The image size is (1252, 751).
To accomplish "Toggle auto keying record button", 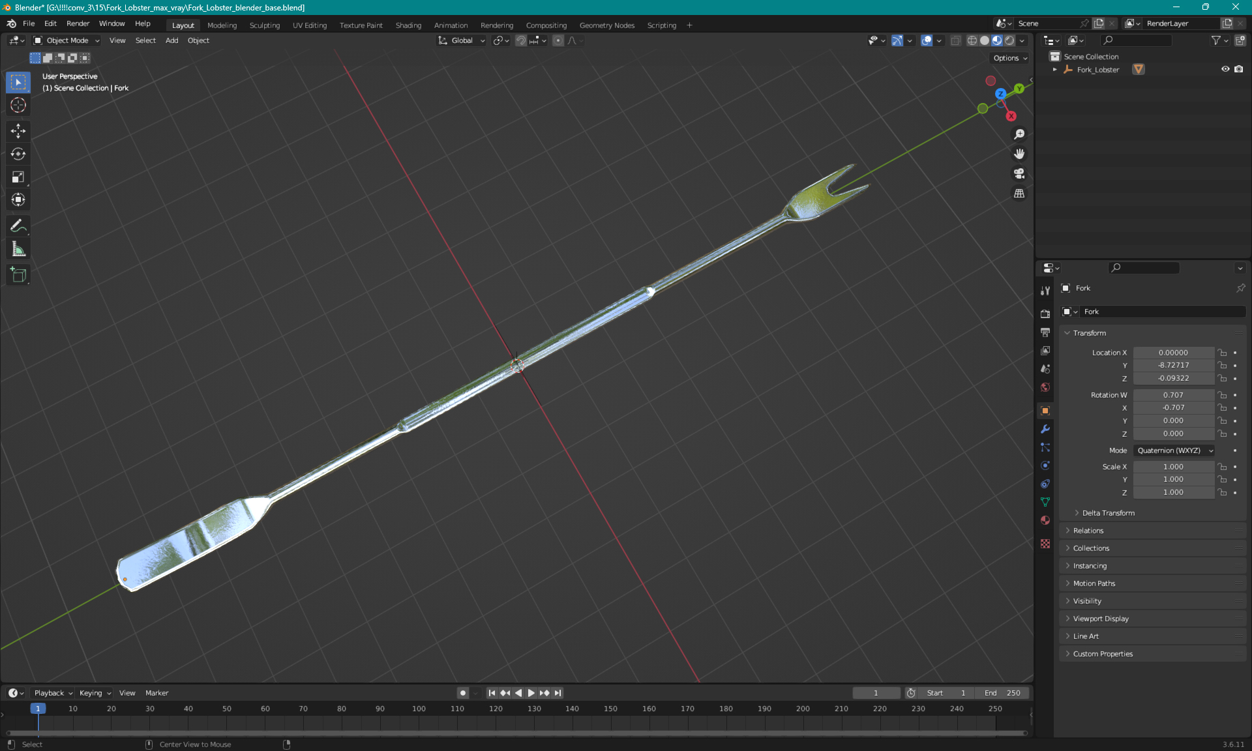I will [x=463, y=693].
